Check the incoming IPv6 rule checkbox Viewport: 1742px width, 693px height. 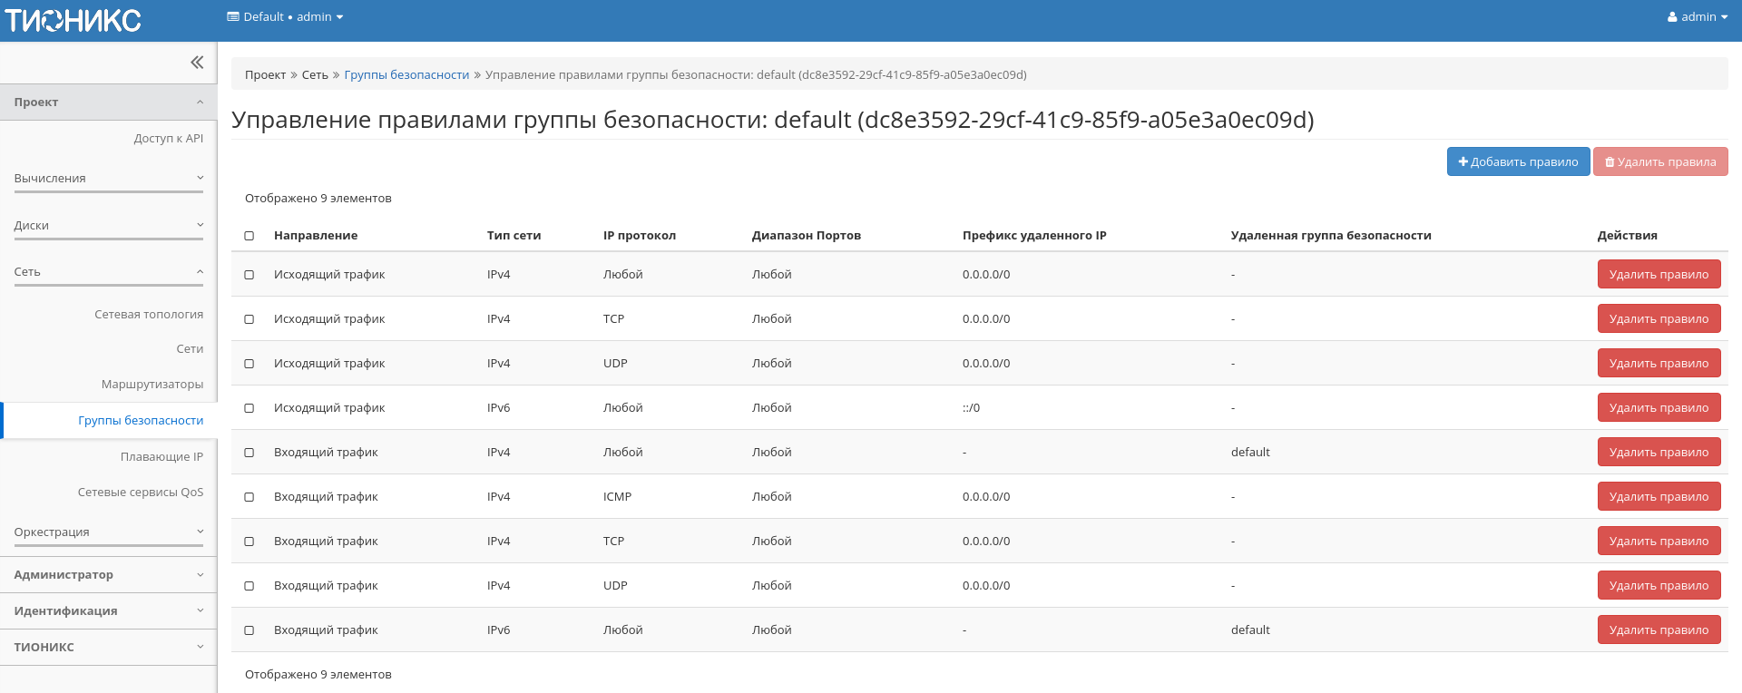250,630
